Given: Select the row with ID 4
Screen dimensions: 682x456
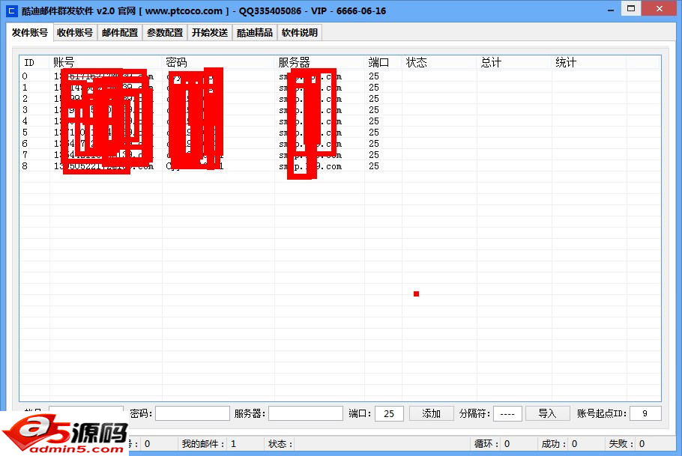Looking at the screenshot, I should coord(340,121).
